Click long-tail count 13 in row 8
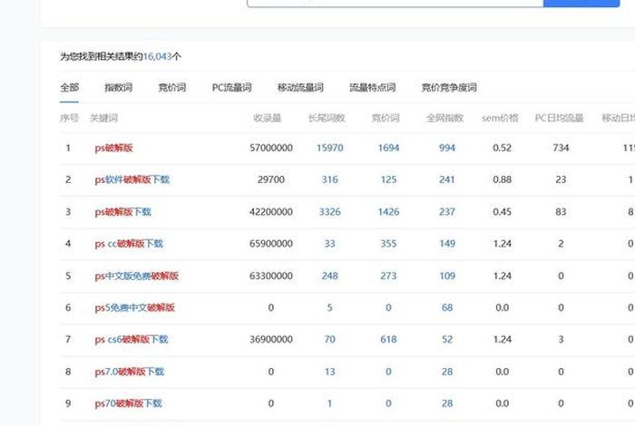Viewport: 635px width, 426px height. click(329, 372)
